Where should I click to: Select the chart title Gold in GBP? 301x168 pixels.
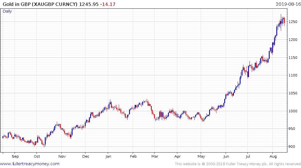tap(17, 4)
